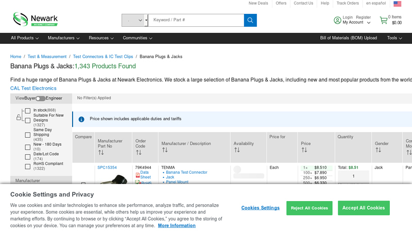Open the shopping cart icon

(384, 20)
